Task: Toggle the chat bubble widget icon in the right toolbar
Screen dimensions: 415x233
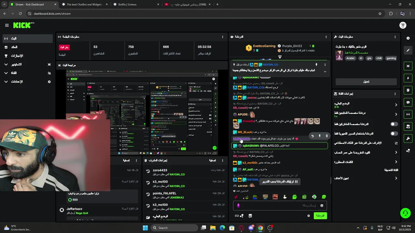Action: coord(408,102)
